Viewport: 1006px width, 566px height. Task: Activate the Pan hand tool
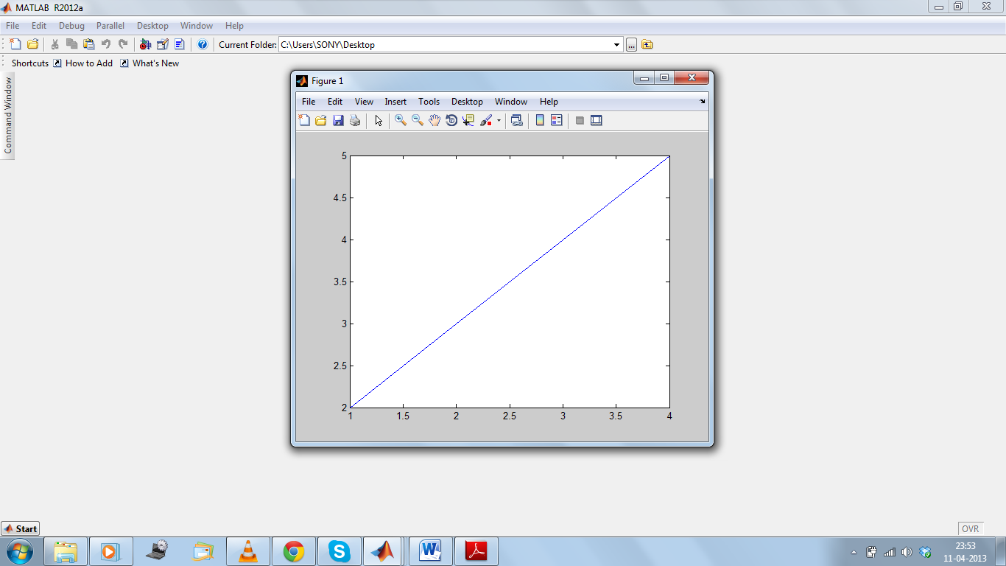coord(435,120)
